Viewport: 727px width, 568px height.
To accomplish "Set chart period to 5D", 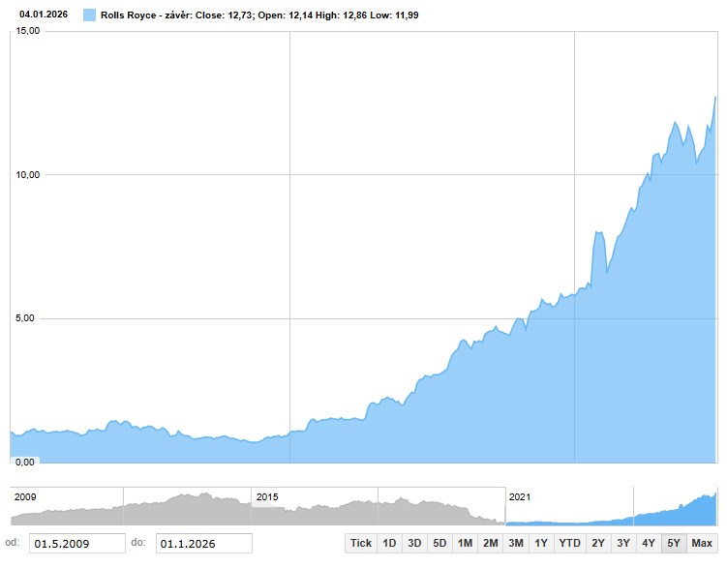I will (439, 543).
